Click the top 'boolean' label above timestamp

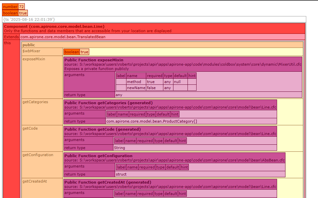pyautogui.click(x=10, y=13)
